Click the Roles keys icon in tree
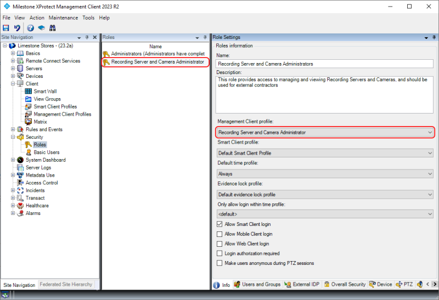The height and width of the screenshot is (300, 439). click(x=29, y=145)
